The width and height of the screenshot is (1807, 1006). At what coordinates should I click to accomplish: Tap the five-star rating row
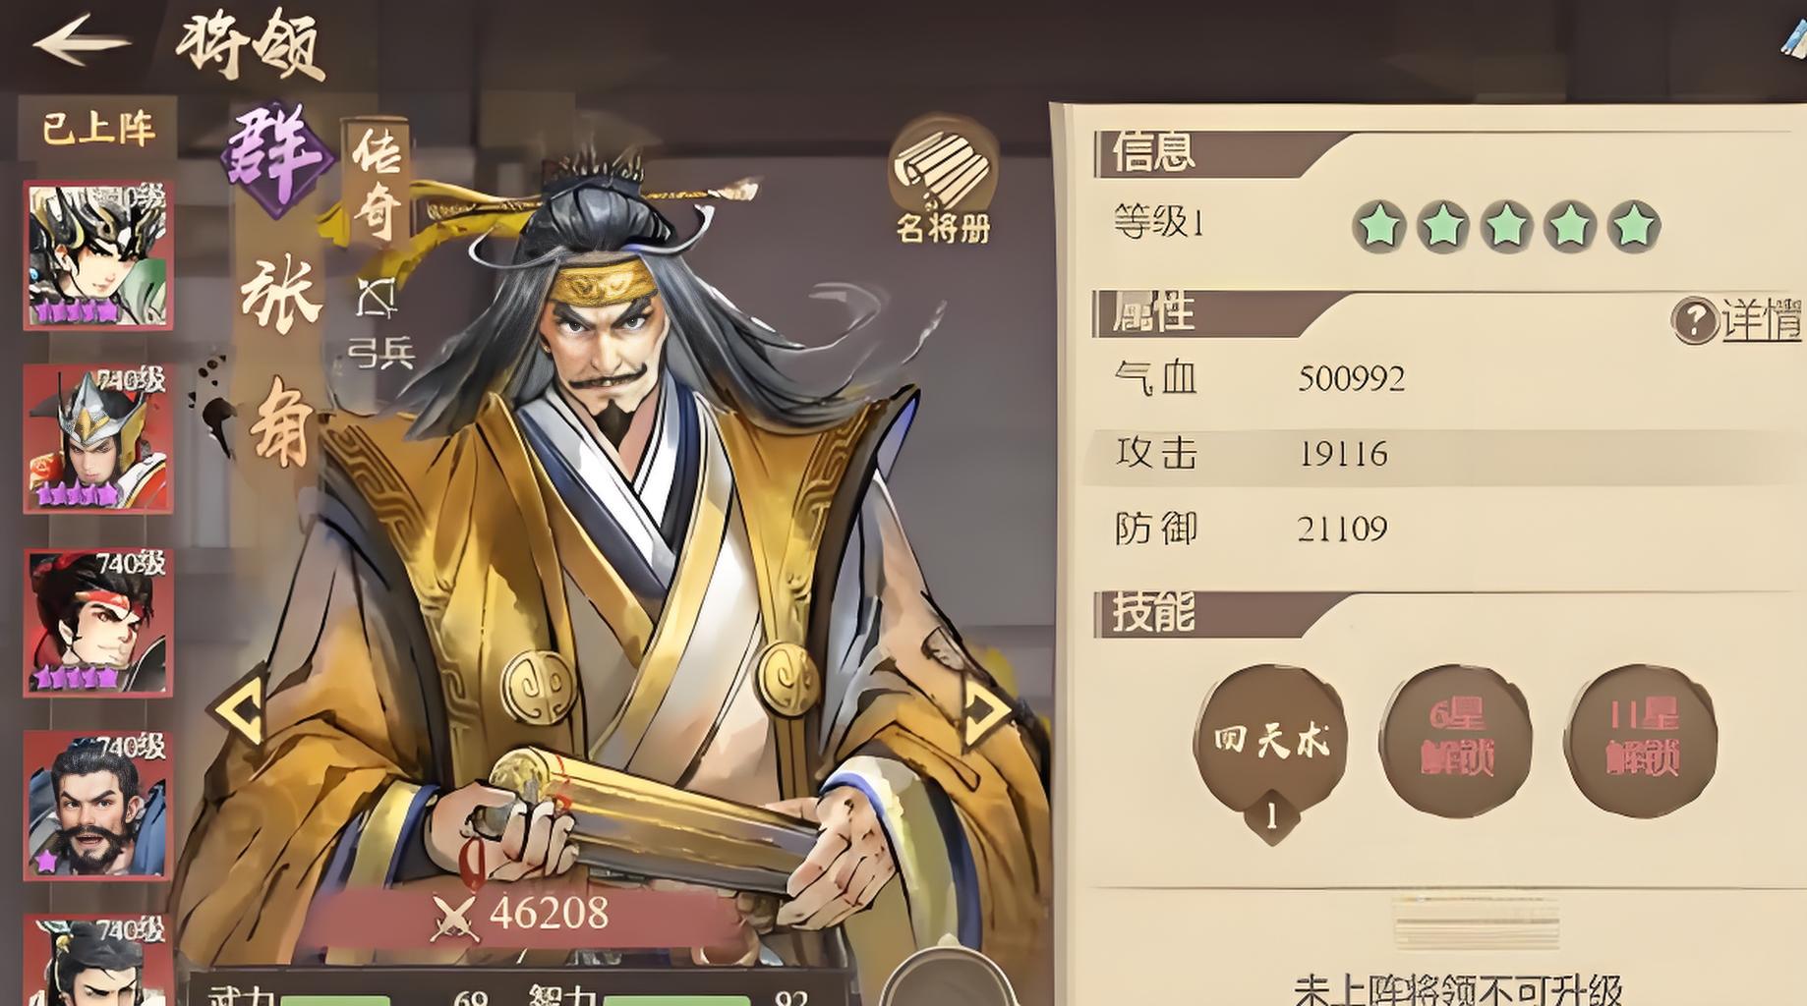pyautogui.click(x=1506, y=226)
